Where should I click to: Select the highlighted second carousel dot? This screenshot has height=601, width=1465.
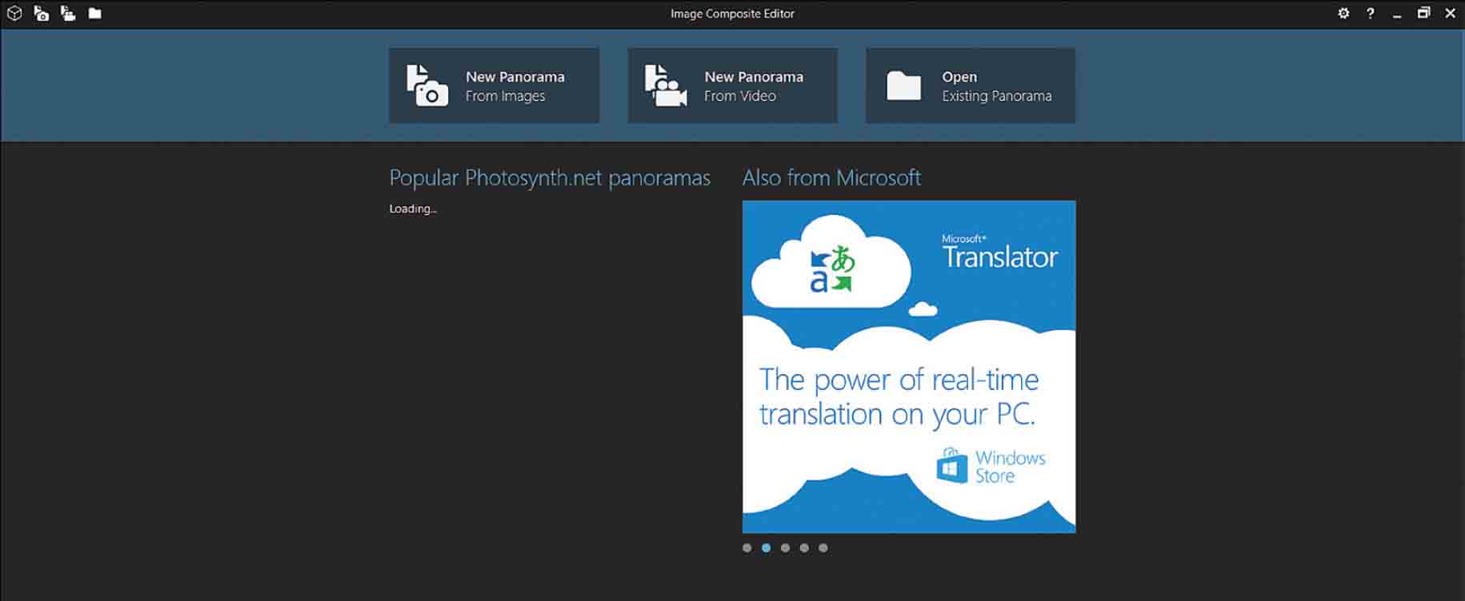767,548
